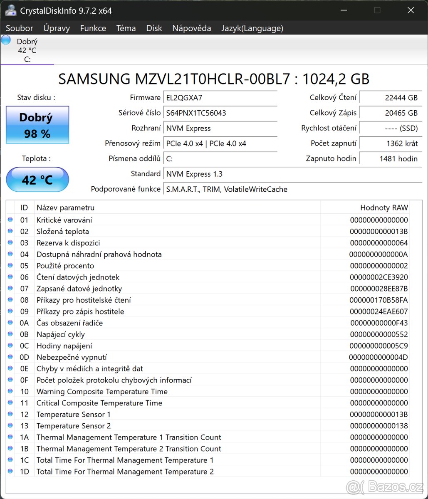Click the CrystalDiskInfo logo in title bar
This screenshot has width=428, height=499.
10,10
